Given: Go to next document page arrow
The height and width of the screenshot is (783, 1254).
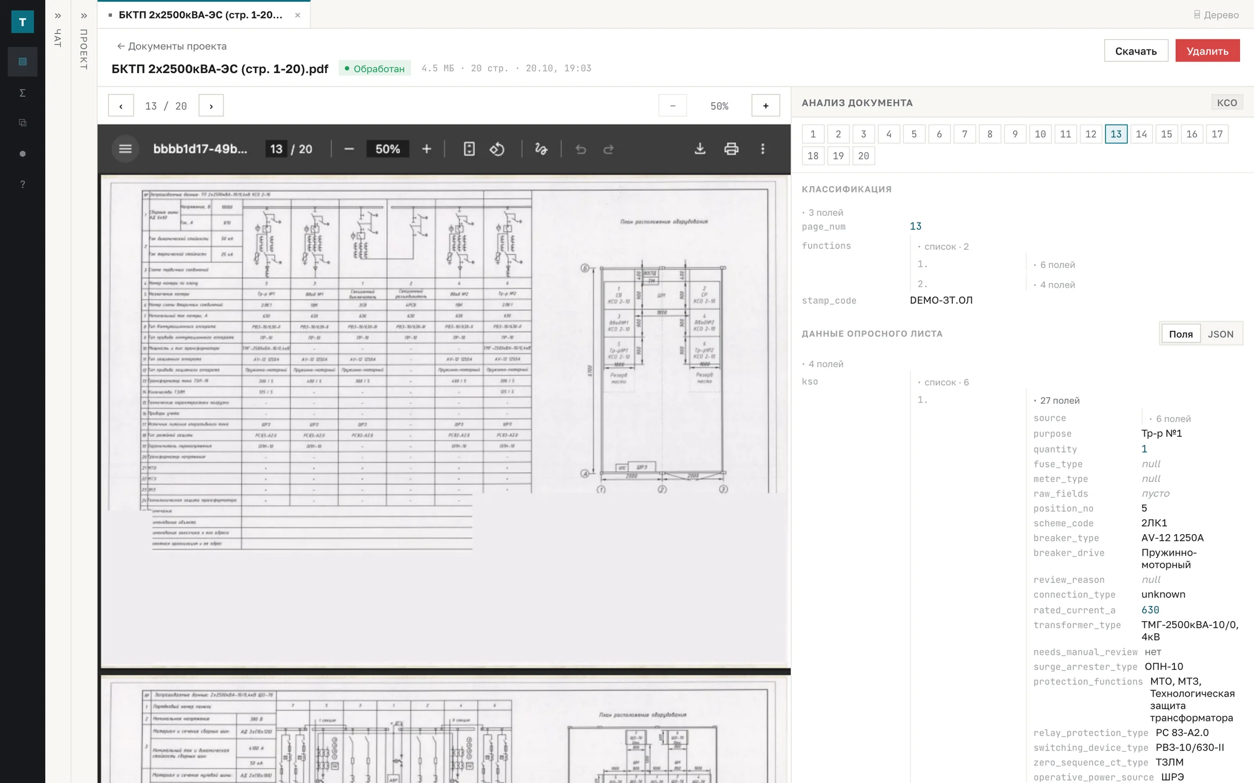Looking at the screenshot, I should pyautogui.click(x=211, y=106).
